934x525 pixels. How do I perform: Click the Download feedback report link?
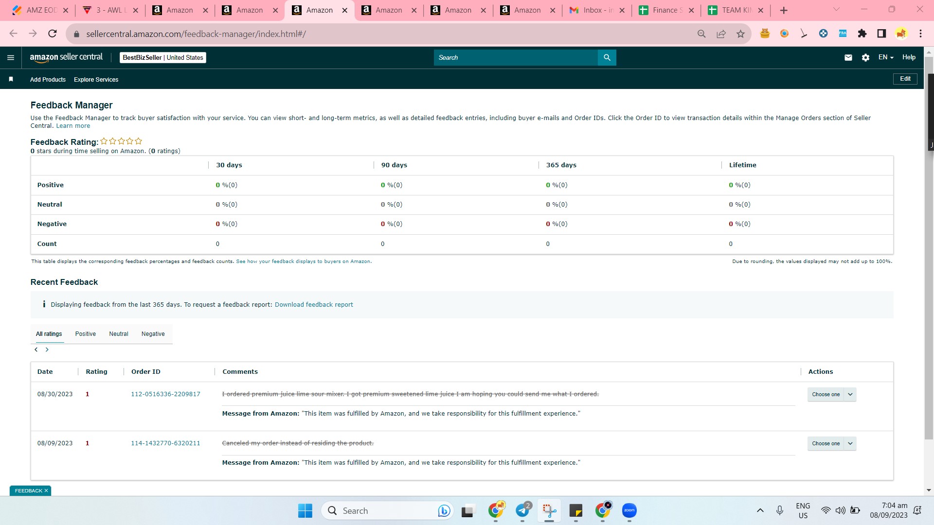click(x=314, y=305)
